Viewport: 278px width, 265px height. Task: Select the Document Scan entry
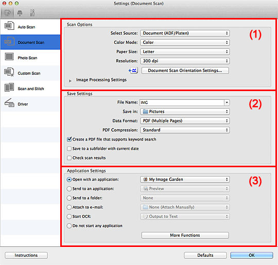(x=30, y=42)
